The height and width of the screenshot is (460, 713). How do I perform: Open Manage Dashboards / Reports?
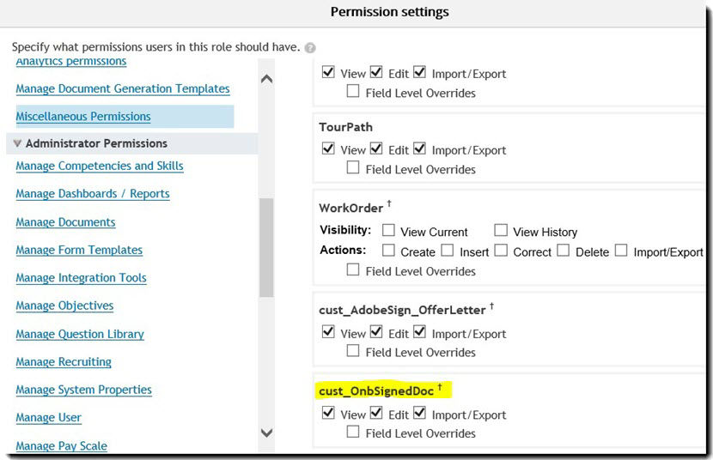click(x=93, y=194)
